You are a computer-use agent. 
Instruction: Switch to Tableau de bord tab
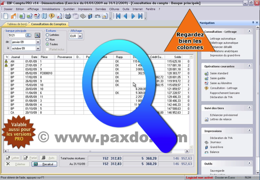coord(17,24)
